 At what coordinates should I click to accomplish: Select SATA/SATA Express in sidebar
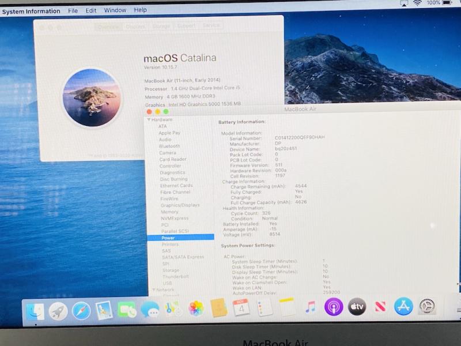183,257
